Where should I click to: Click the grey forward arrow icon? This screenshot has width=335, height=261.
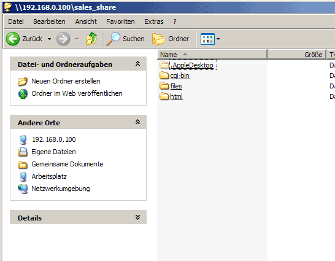pyautogui.click(x=63, y=39)
